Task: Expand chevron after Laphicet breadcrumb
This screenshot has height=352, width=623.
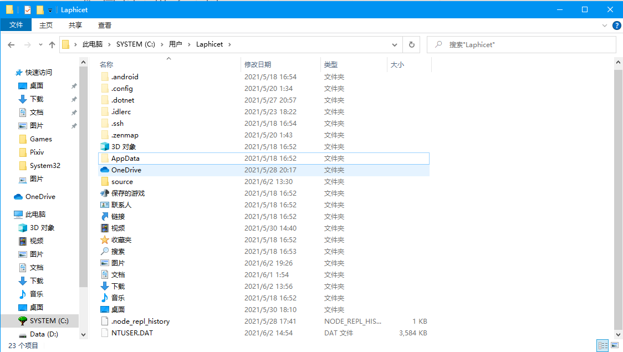Action: (229, 44)
